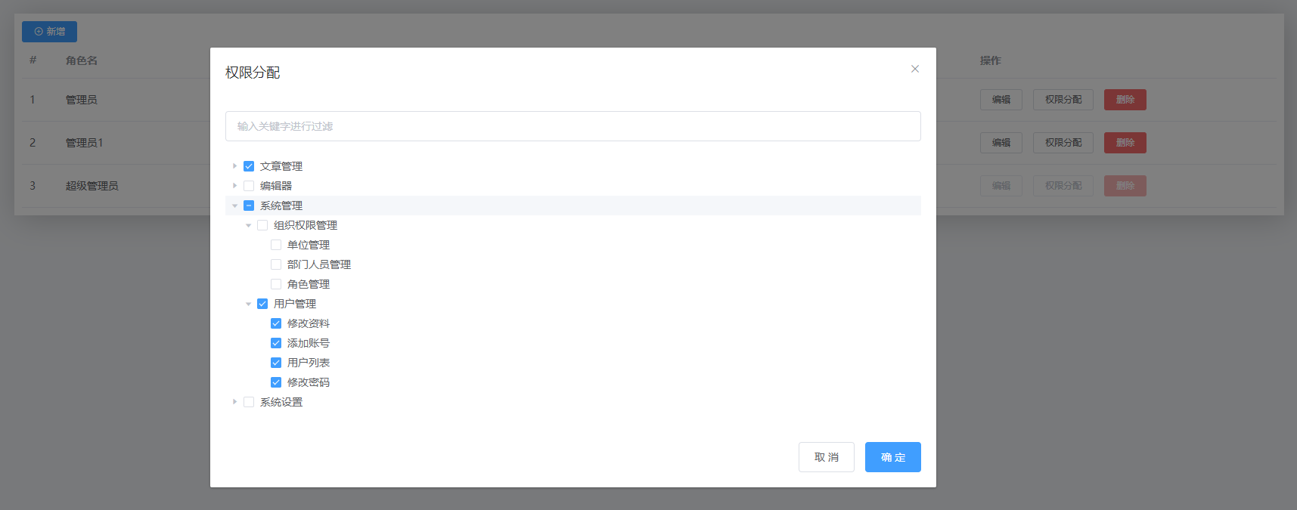Screen dimensions: 1297x510
Task: Expand the 系统设置 tree node arrow
Action: point(234,402)
